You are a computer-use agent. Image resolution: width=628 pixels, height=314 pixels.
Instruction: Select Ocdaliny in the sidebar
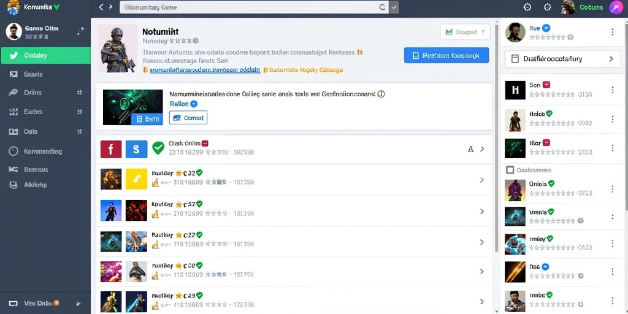coord(45,55)
